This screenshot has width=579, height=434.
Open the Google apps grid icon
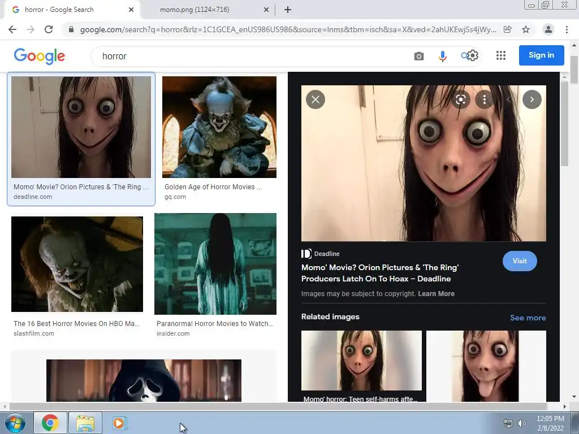pyautogui.click(x=501, y=55)
